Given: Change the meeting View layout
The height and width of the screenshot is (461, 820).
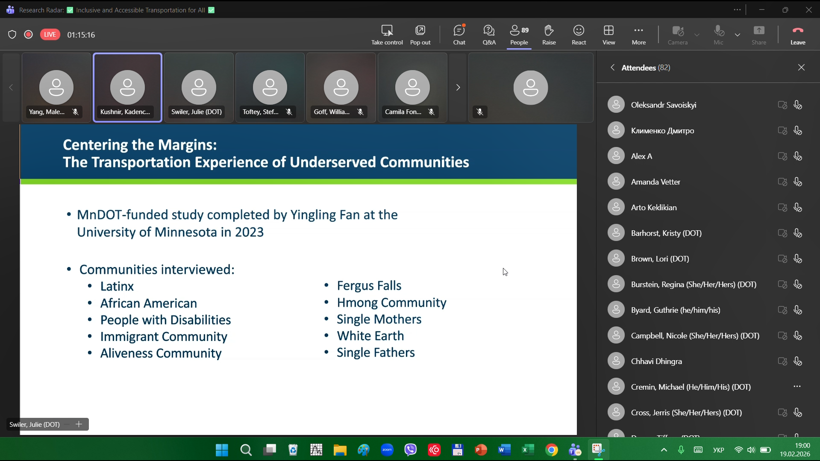Looking at the screenshot, I should (x=608, y=35).
